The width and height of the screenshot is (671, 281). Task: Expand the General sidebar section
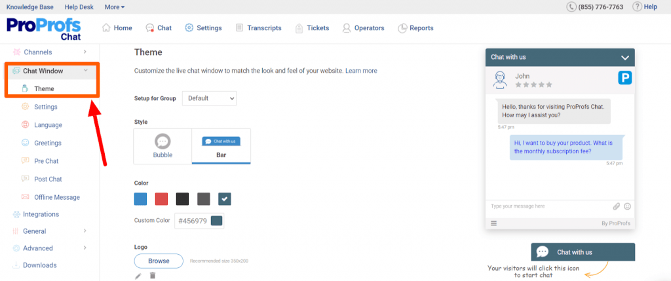tap(85, 231)
